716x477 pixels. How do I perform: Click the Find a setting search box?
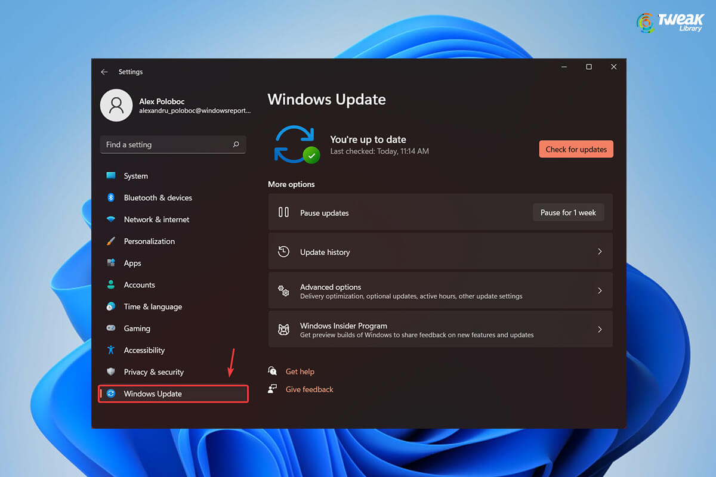coord(173,144)
